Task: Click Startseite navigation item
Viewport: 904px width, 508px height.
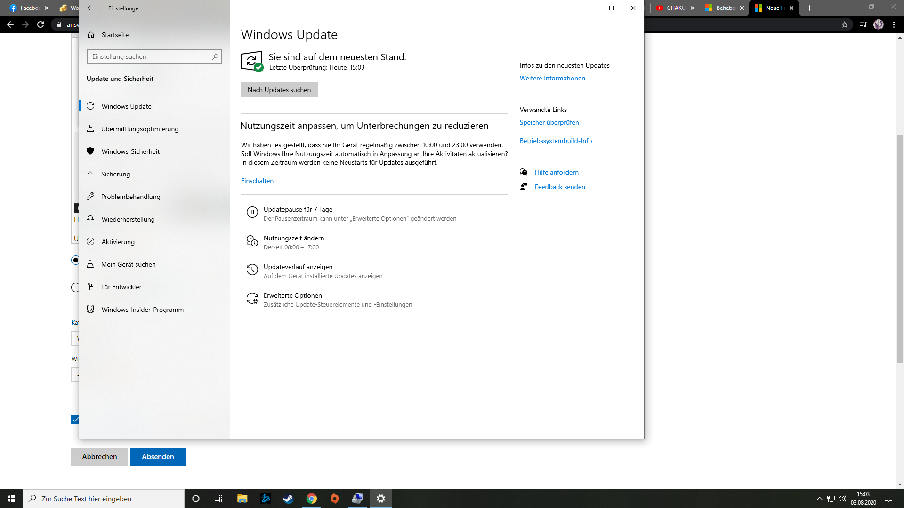Action: [x=115, y=35]
